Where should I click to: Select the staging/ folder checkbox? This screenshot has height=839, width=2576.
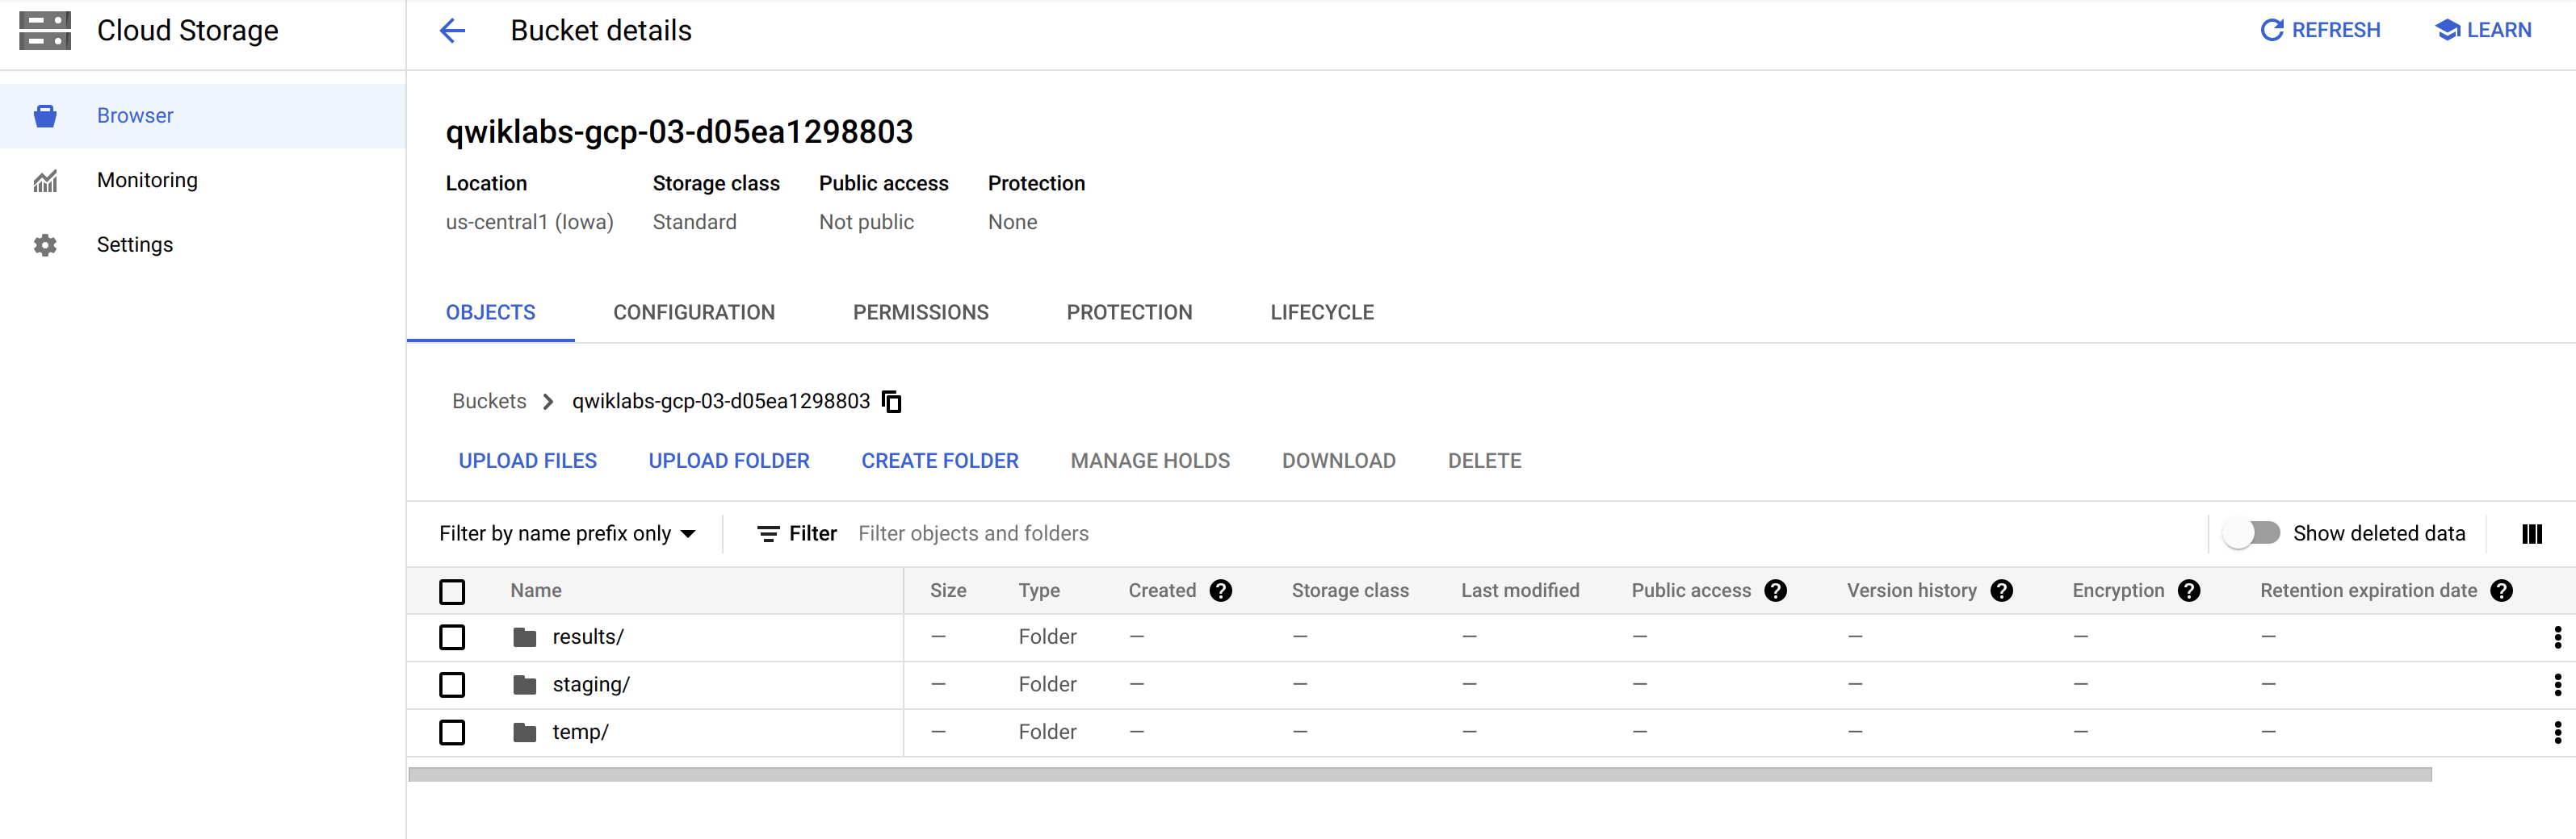[x=452, y=685]
